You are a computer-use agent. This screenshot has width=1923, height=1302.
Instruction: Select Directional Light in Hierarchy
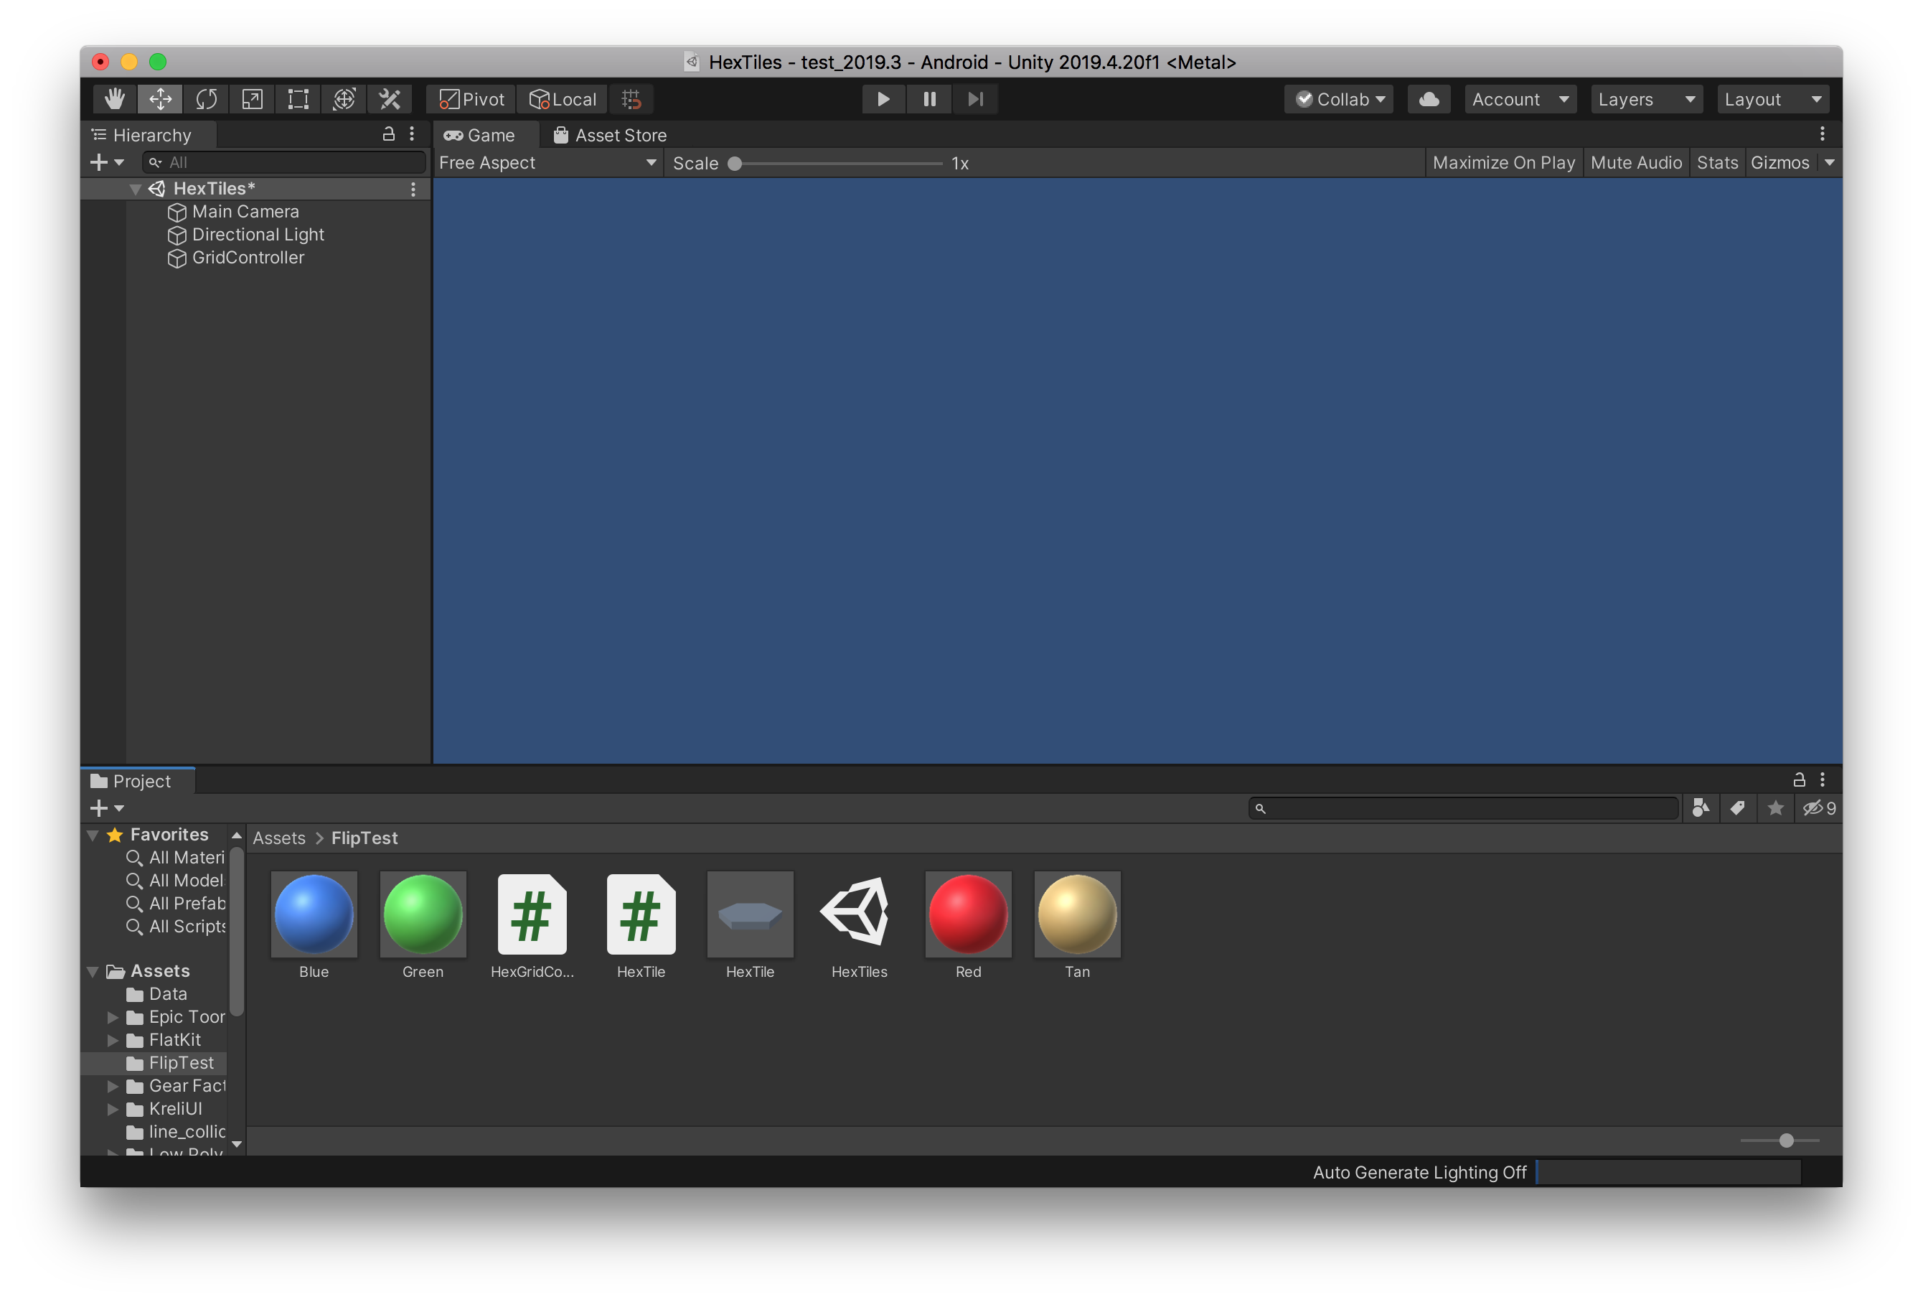[258, 235]
